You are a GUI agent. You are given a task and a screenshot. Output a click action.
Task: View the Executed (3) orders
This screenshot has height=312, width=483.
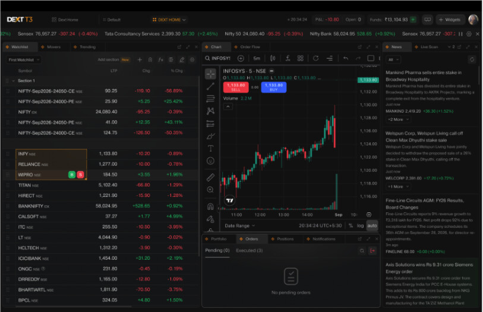[249, 250]
